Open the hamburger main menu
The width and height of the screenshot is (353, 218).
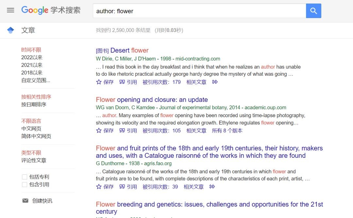click(x=10, y=10)
